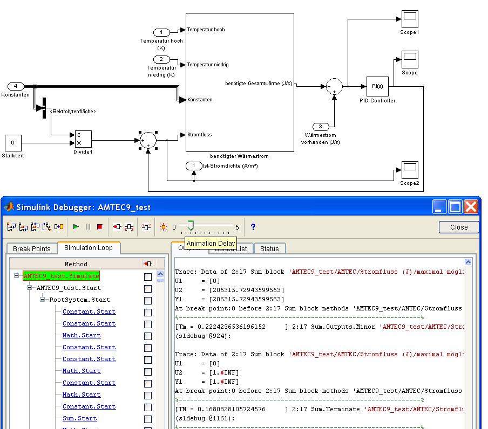The height and width of the screenshot is (429, 488).
Task: Click the Close button in debugger
Action: click(458, 227)
